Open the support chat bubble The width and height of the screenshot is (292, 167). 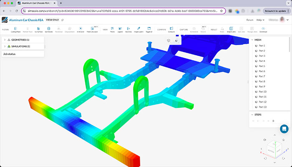click(x=284, y=129)
